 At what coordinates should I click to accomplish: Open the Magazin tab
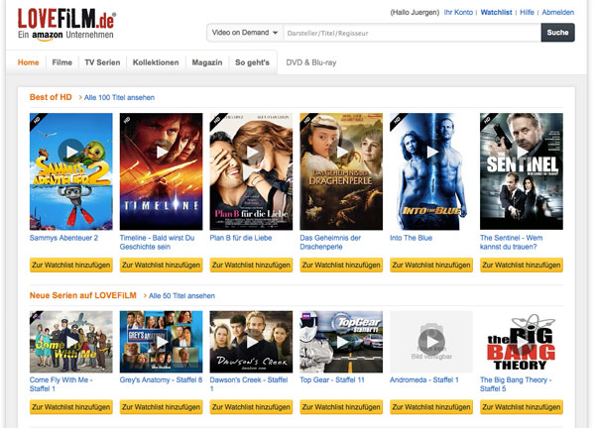point(207,62)
